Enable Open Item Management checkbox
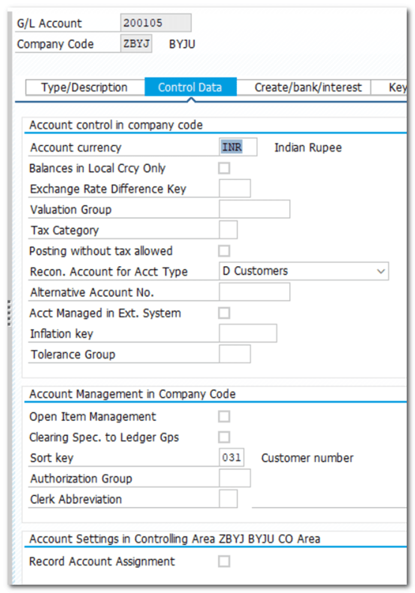 [x=224, y=417]
